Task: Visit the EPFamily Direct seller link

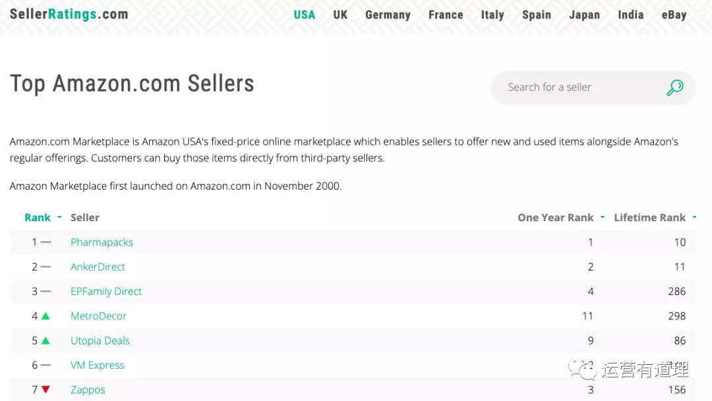Action: click(106, 291)
